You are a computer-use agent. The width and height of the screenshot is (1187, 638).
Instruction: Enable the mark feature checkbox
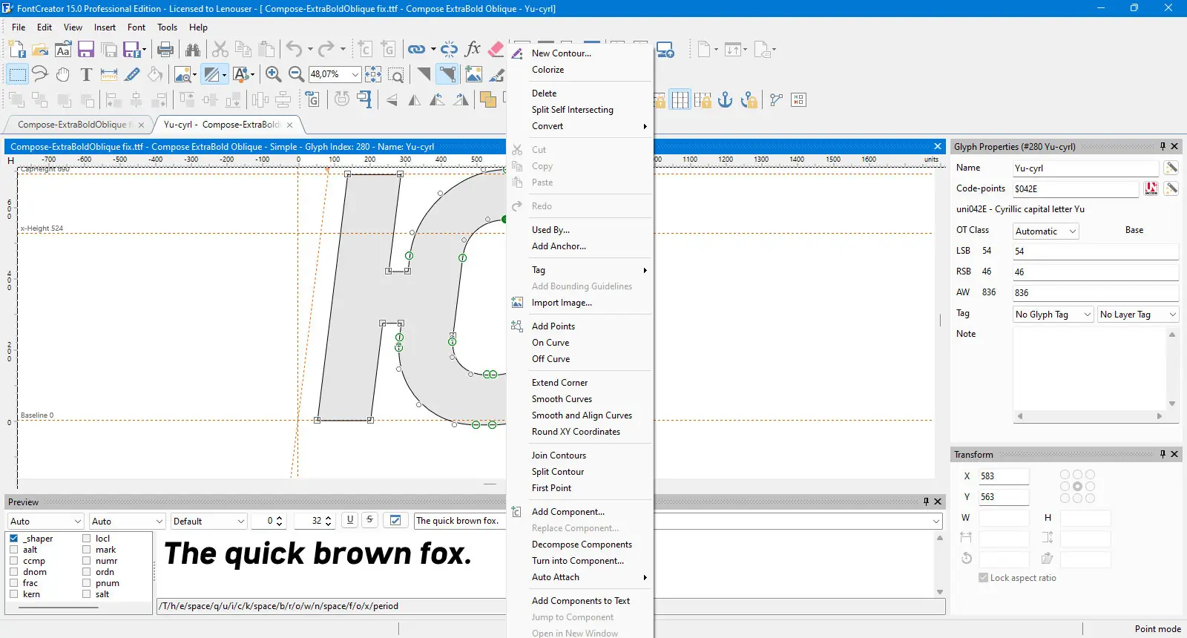pos(87,550)
